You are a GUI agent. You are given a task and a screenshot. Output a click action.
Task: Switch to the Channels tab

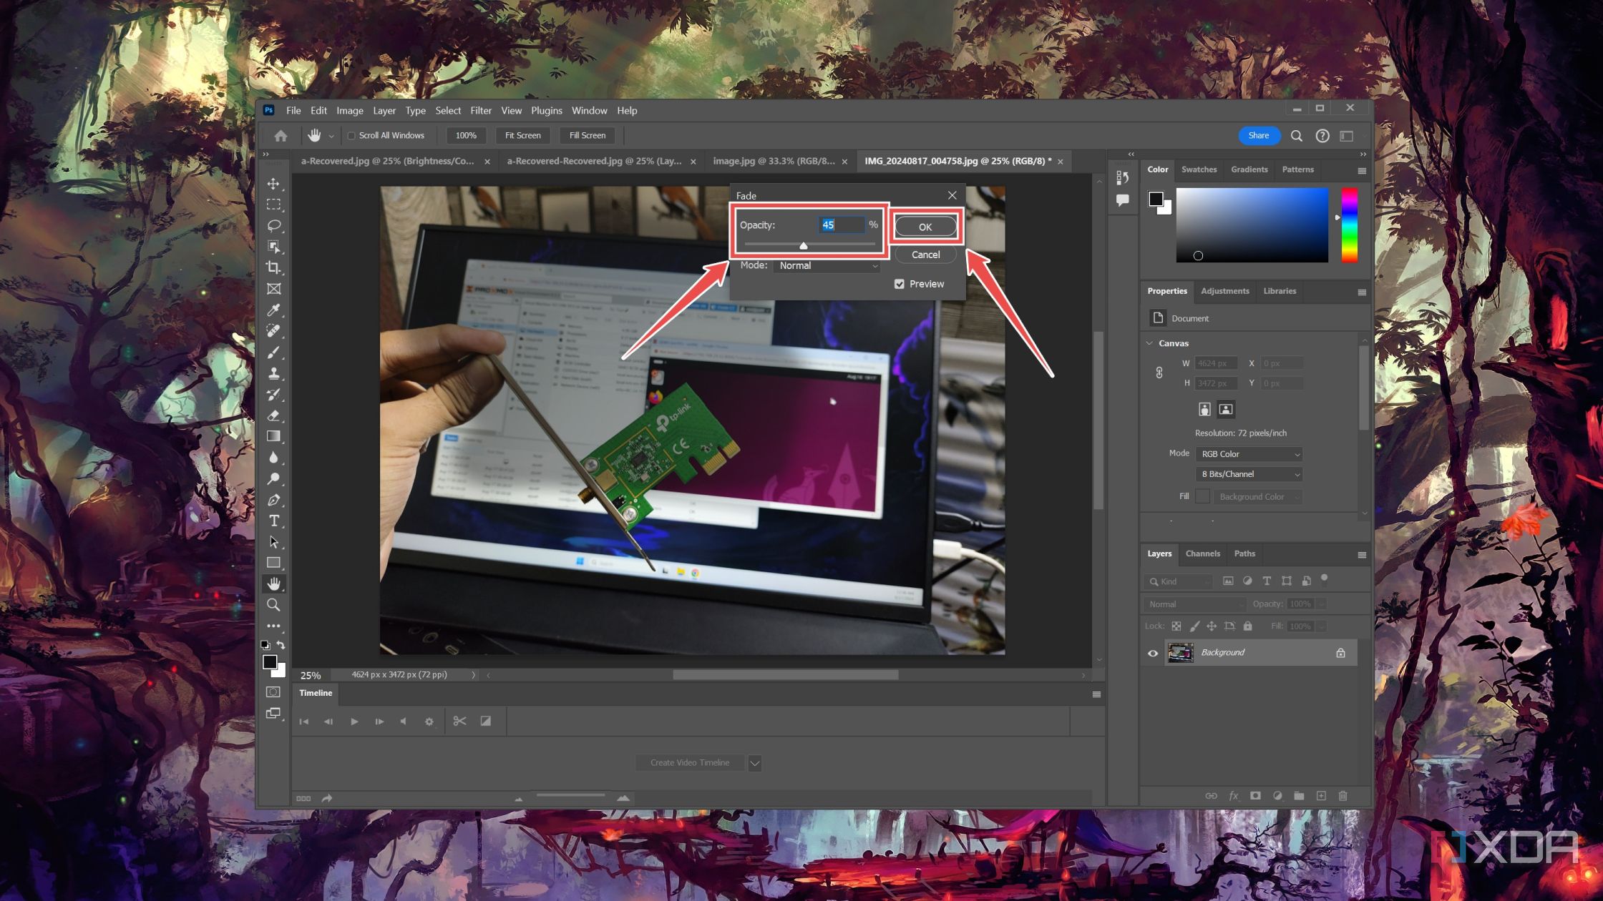point(1202,553)
